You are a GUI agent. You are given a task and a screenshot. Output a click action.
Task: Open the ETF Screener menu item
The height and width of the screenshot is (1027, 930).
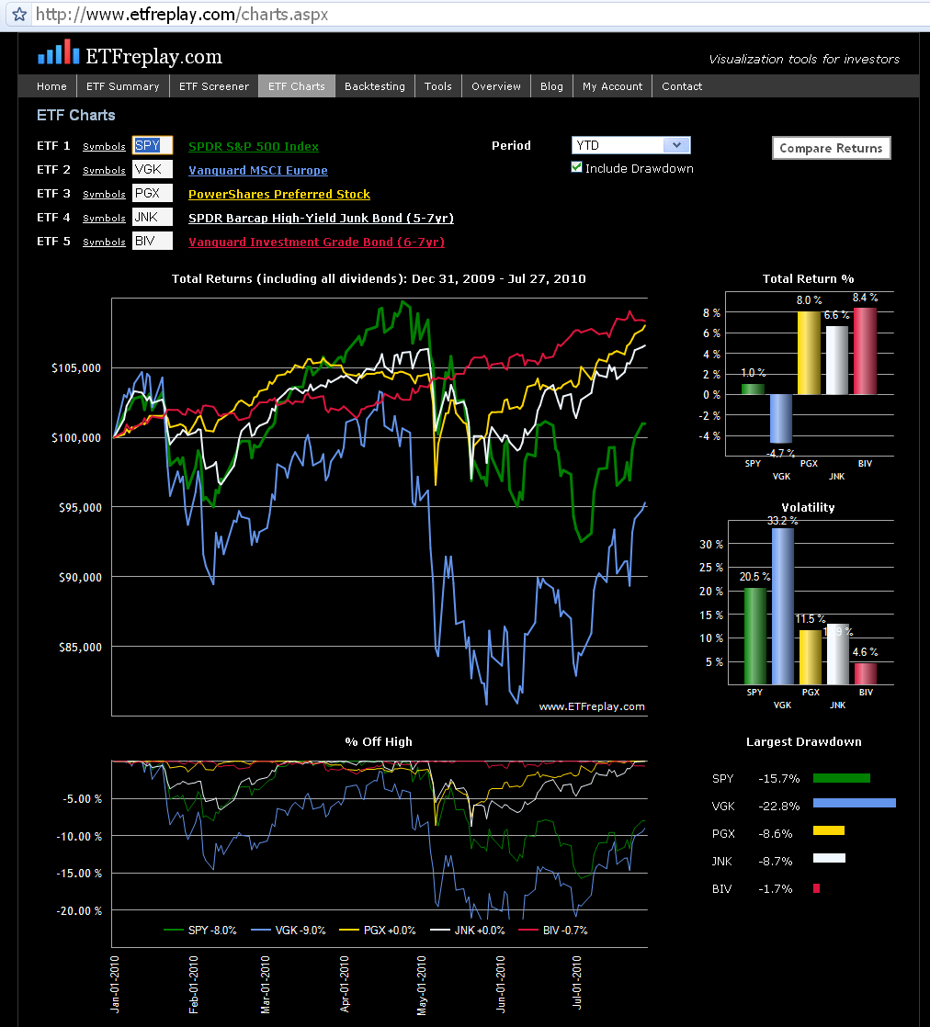(213, 85)
